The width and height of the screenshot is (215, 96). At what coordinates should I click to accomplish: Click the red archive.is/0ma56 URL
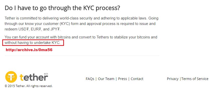29,50
